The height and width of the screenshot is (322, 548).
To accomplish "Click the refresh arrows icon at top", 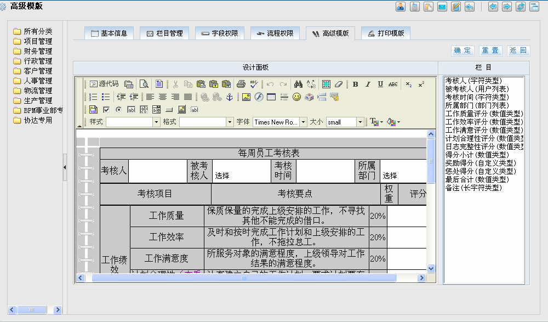I will 521,6.
